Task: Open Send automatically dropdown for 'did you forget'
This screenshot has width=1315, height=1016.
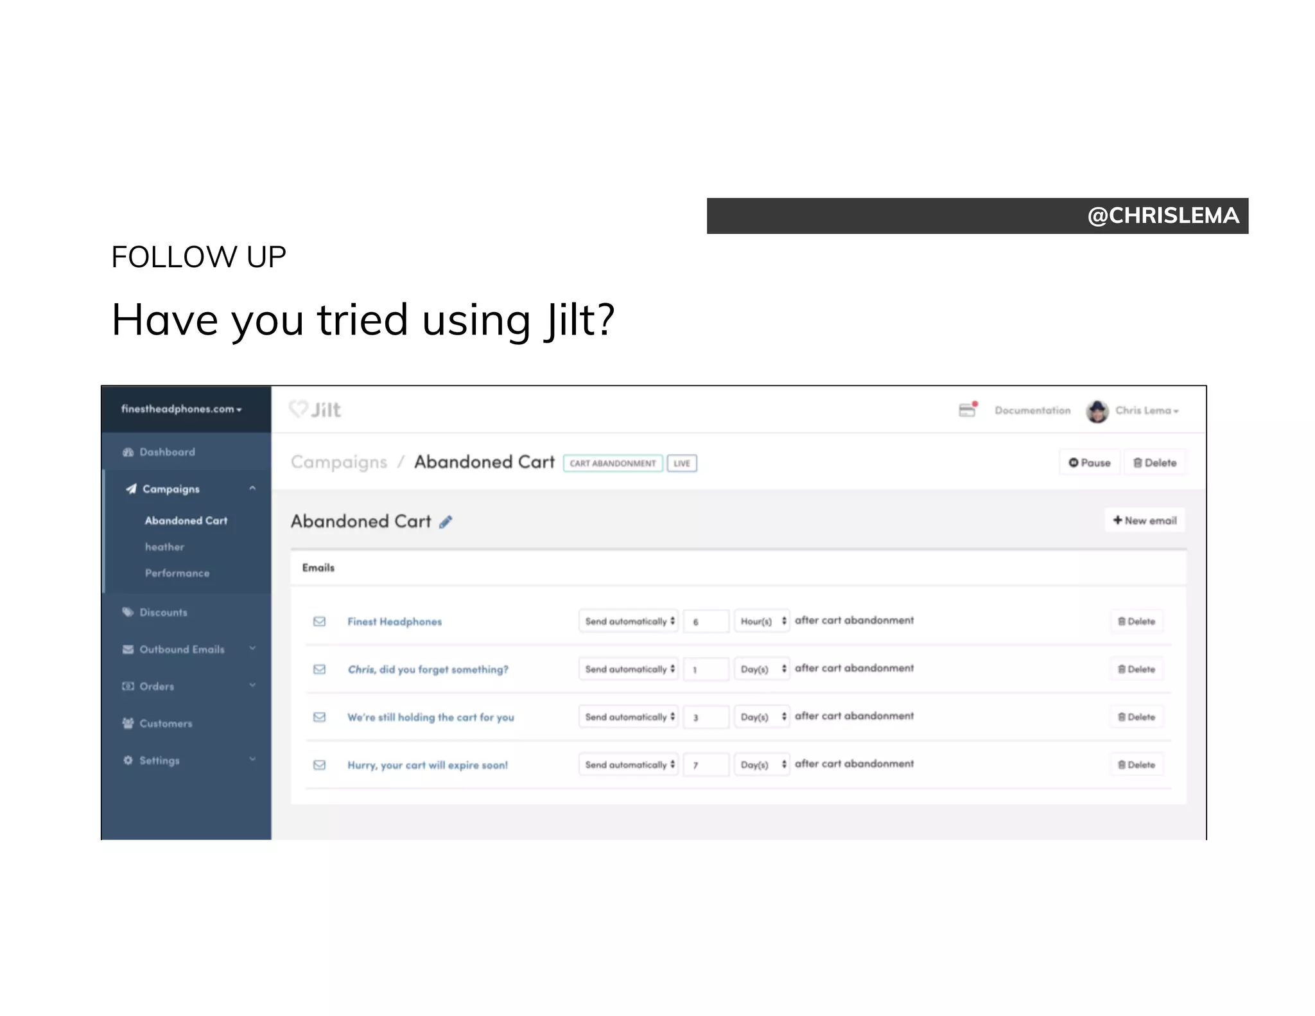Action: point(629,669)
